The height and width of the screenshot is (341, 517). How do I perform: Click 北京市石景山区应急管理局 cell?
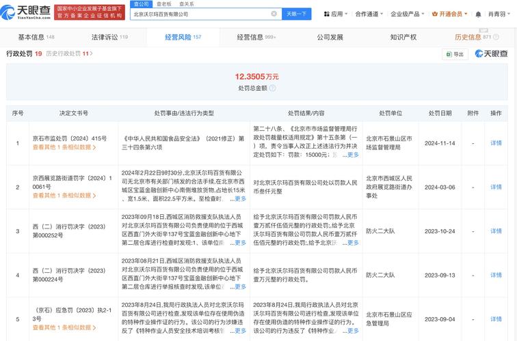[x=389, y=319]
